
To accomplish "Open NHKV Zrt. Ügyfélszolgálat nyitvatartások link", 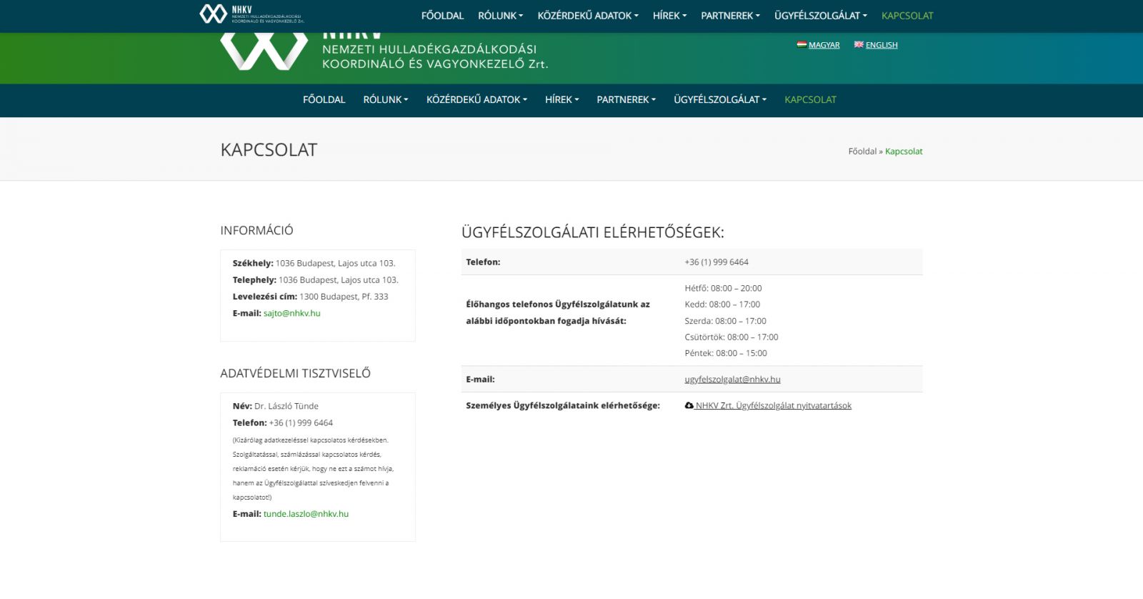I will coord(773,405).
